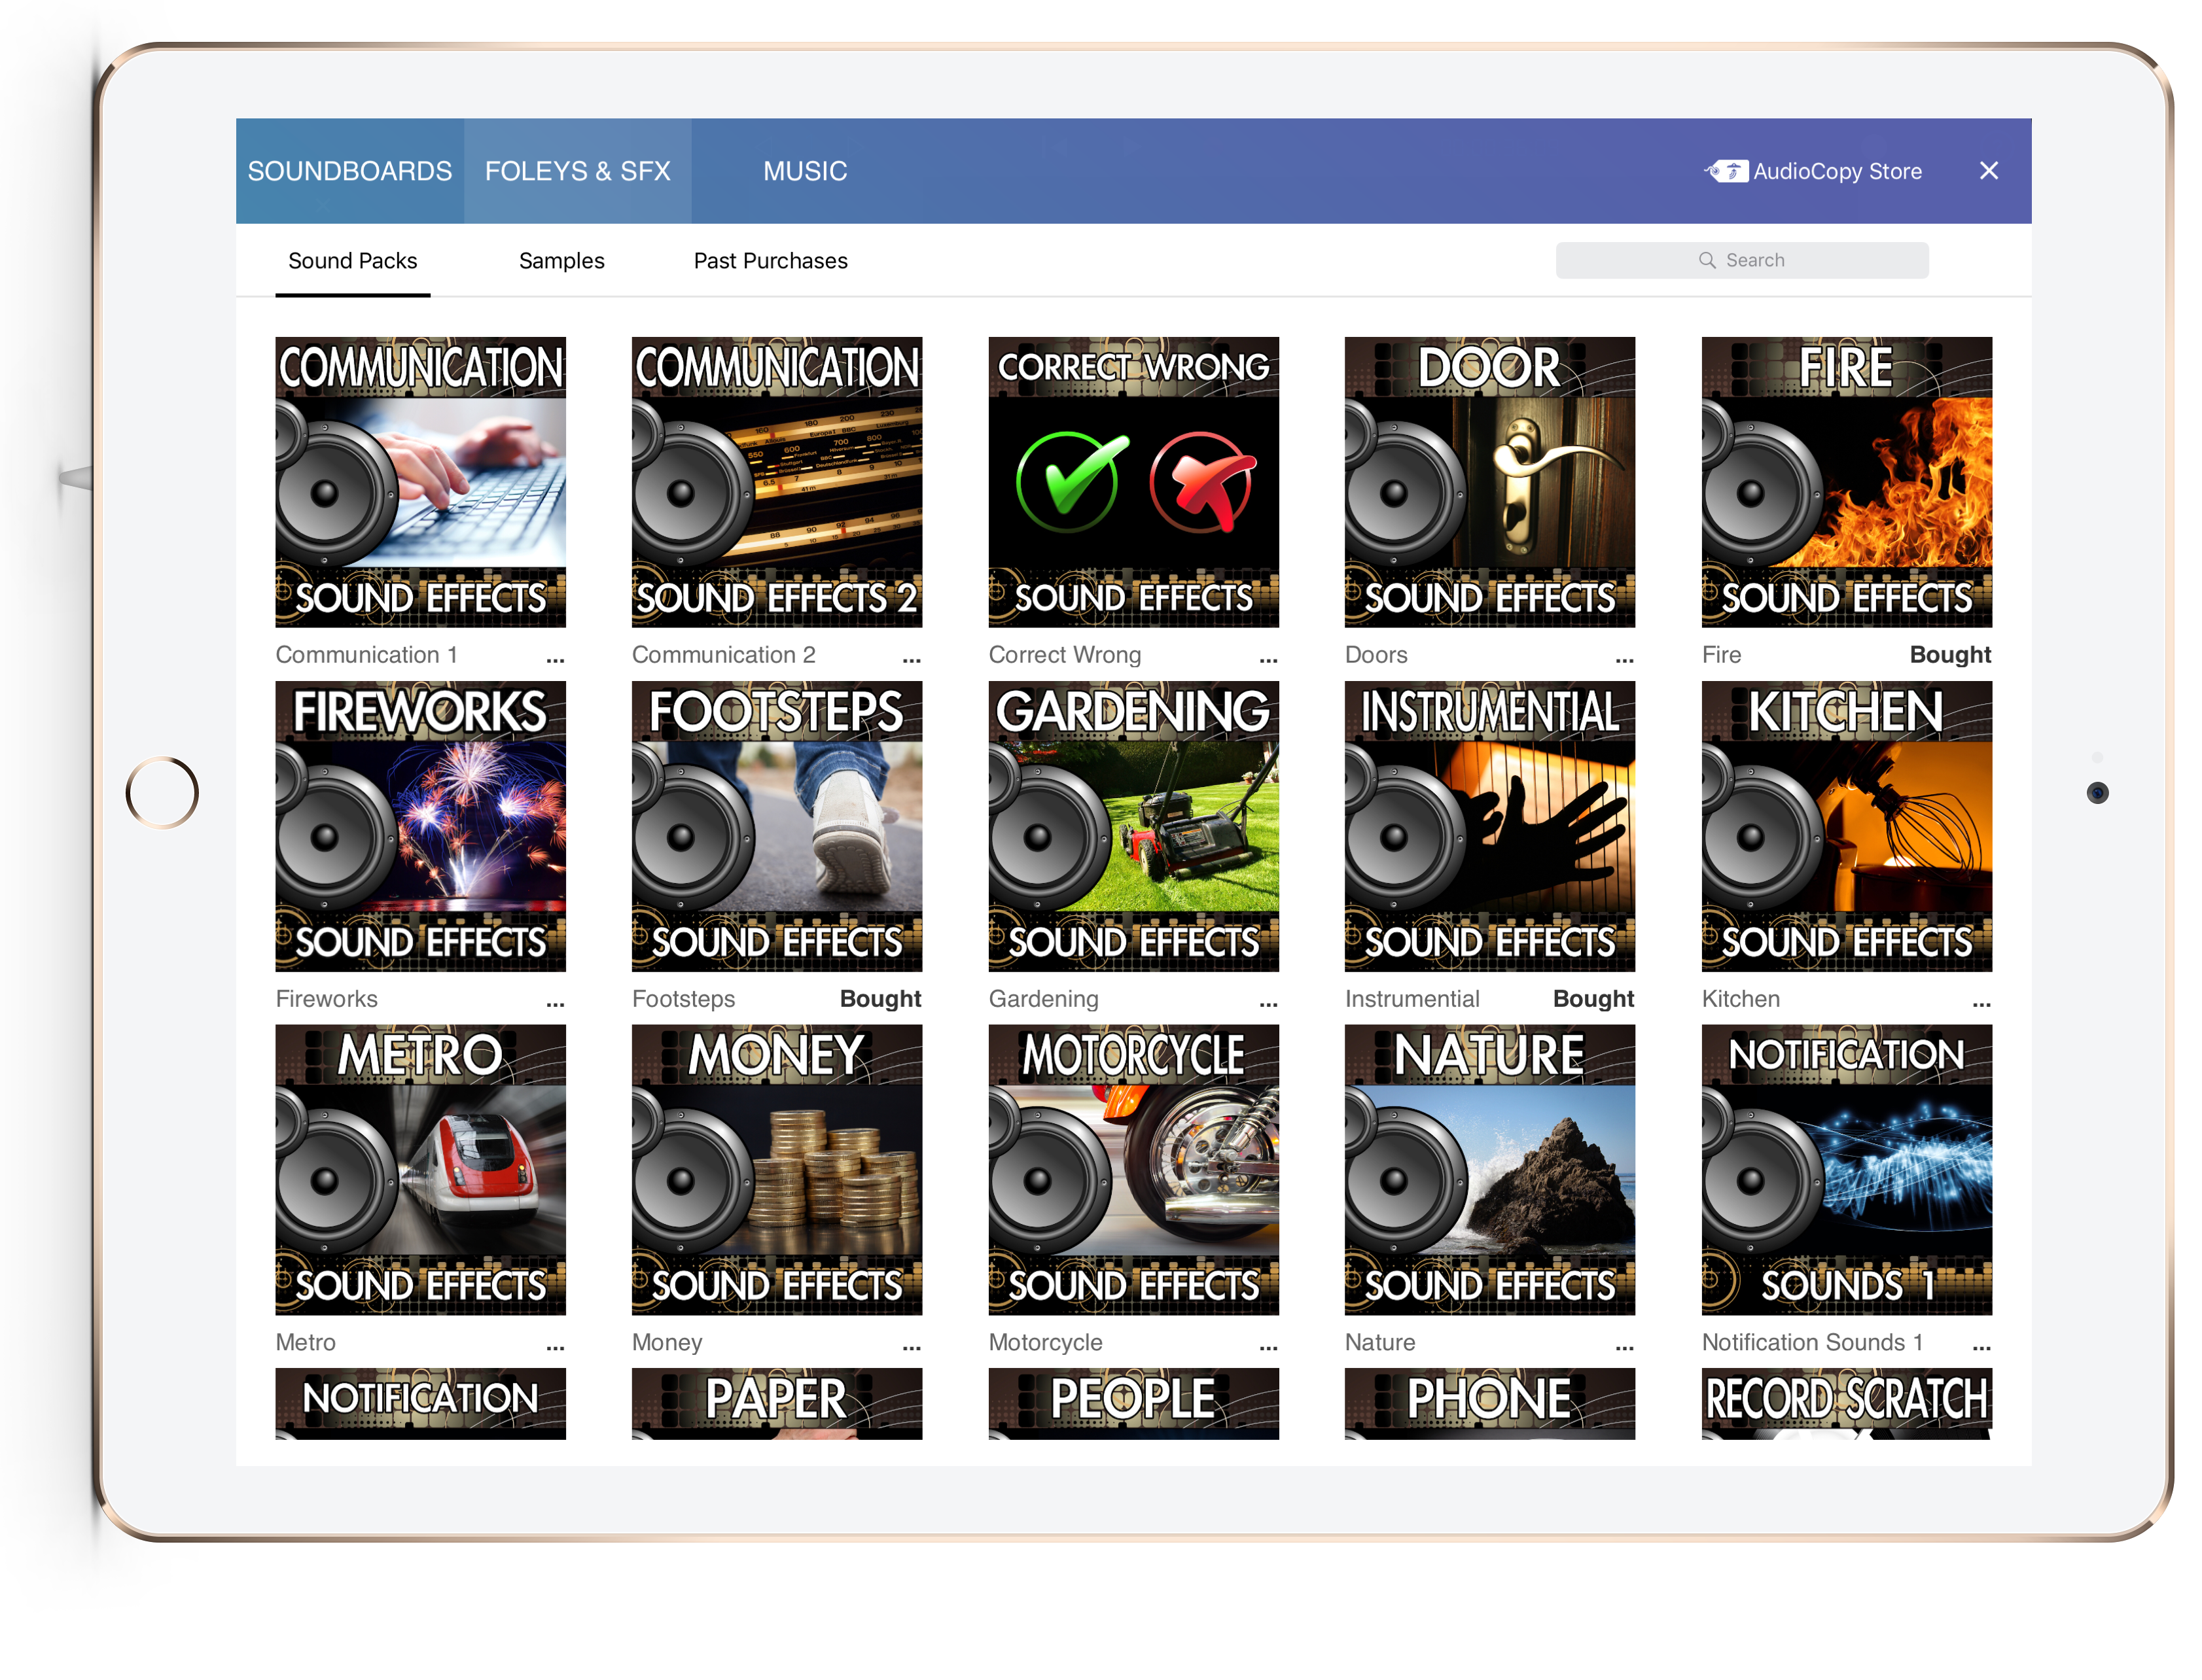This screenshot has width=2202, height=1680.
Task: Open the Footsteps sound effects pack
Action: [778, 825]
